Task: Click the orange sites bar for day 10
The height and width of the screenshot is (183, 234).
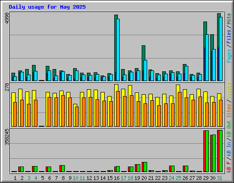Action: (x=77, y=117)
